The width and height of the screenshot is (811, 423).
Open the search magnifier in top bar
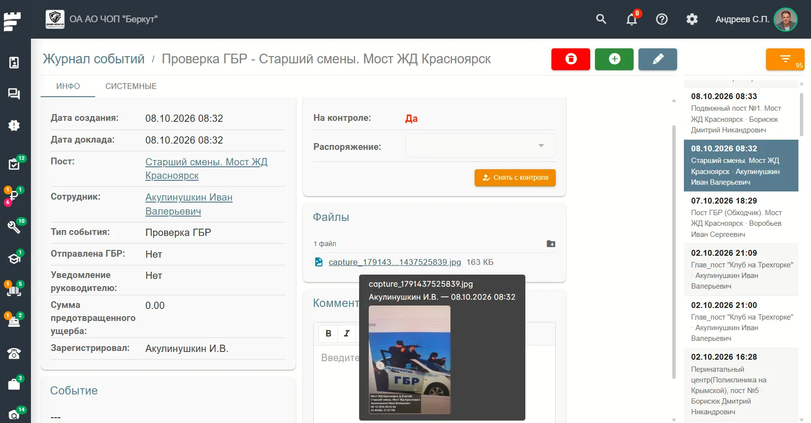[601, 19]
